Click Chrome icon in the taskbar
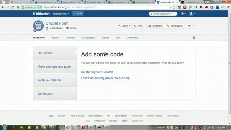 pos(68,127)
